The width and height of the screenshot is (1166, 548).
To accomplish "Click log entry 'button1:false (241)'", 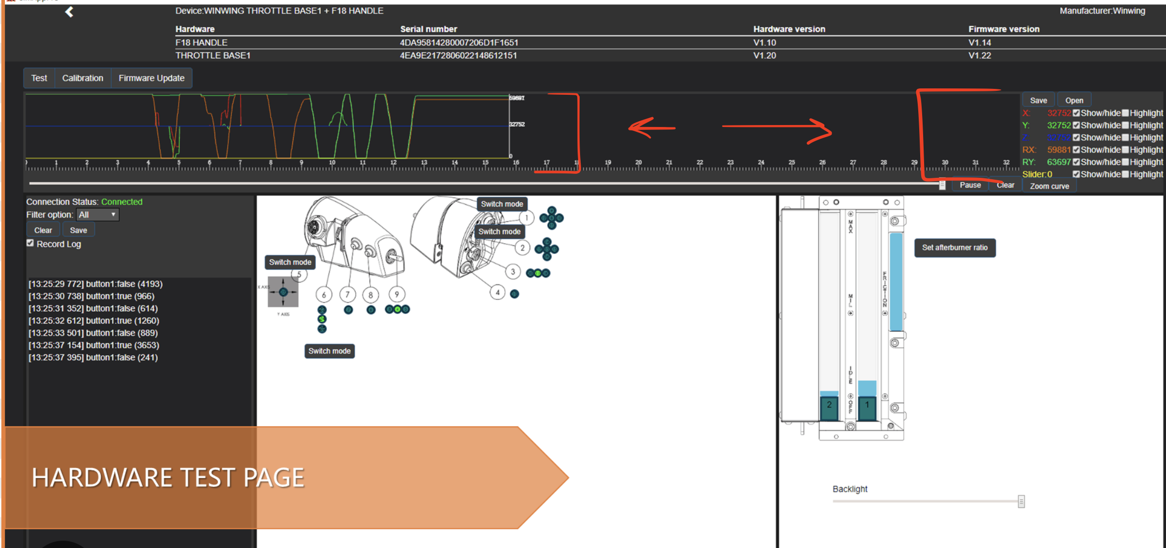I will (93, 358).
